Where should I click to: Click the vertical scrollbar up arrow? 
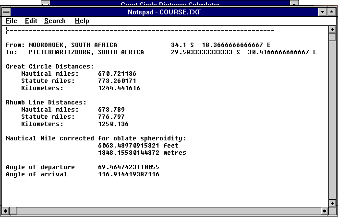[x=332, y=30]
